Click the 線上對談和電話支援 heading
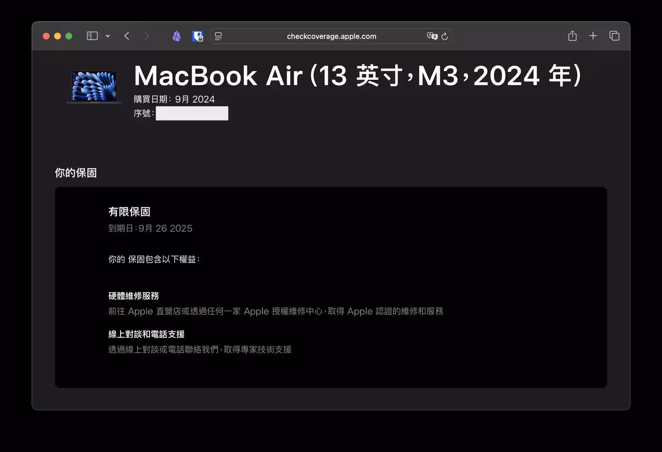The width and height of the screenshot is (662, 452). point(146,334)
